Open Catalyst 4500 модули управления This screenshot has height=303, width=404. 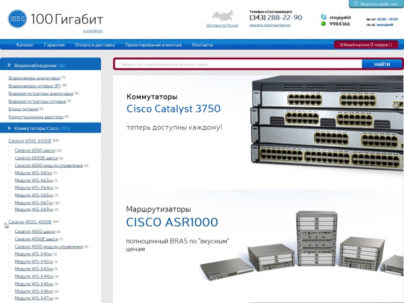(x=48, y=246)
